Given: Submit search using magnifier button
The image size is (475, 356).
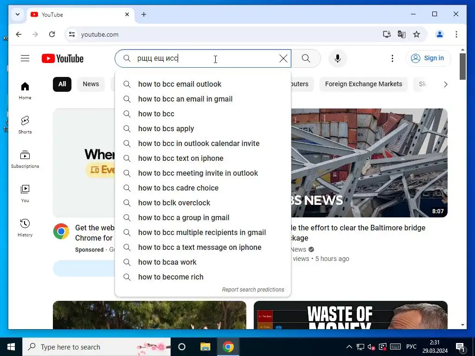Looking at the screenshot, I should [x=306, y=58].
